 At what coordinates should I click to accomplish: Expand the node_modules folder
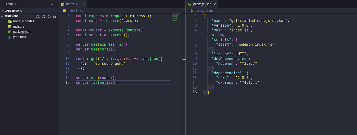coord(5,21)
